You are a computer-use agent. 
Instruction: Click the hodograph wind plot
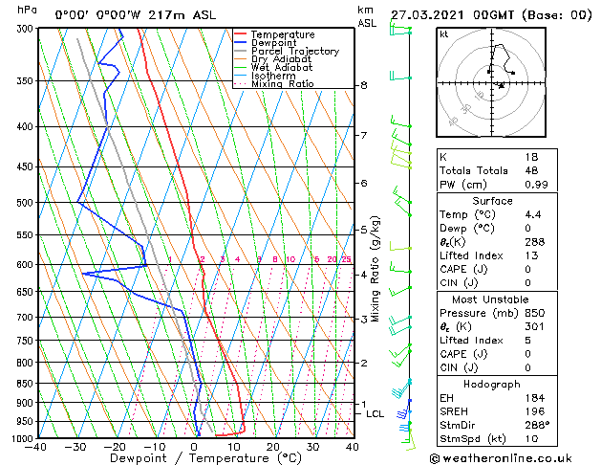[x=491, y=82]
